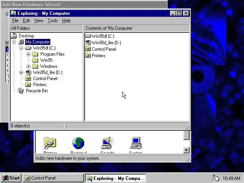Image resolution: width=244 pixels, height=183 pixels.
Task: Select 'Program Files' label in tree
Action: click(x=53, y=54)
